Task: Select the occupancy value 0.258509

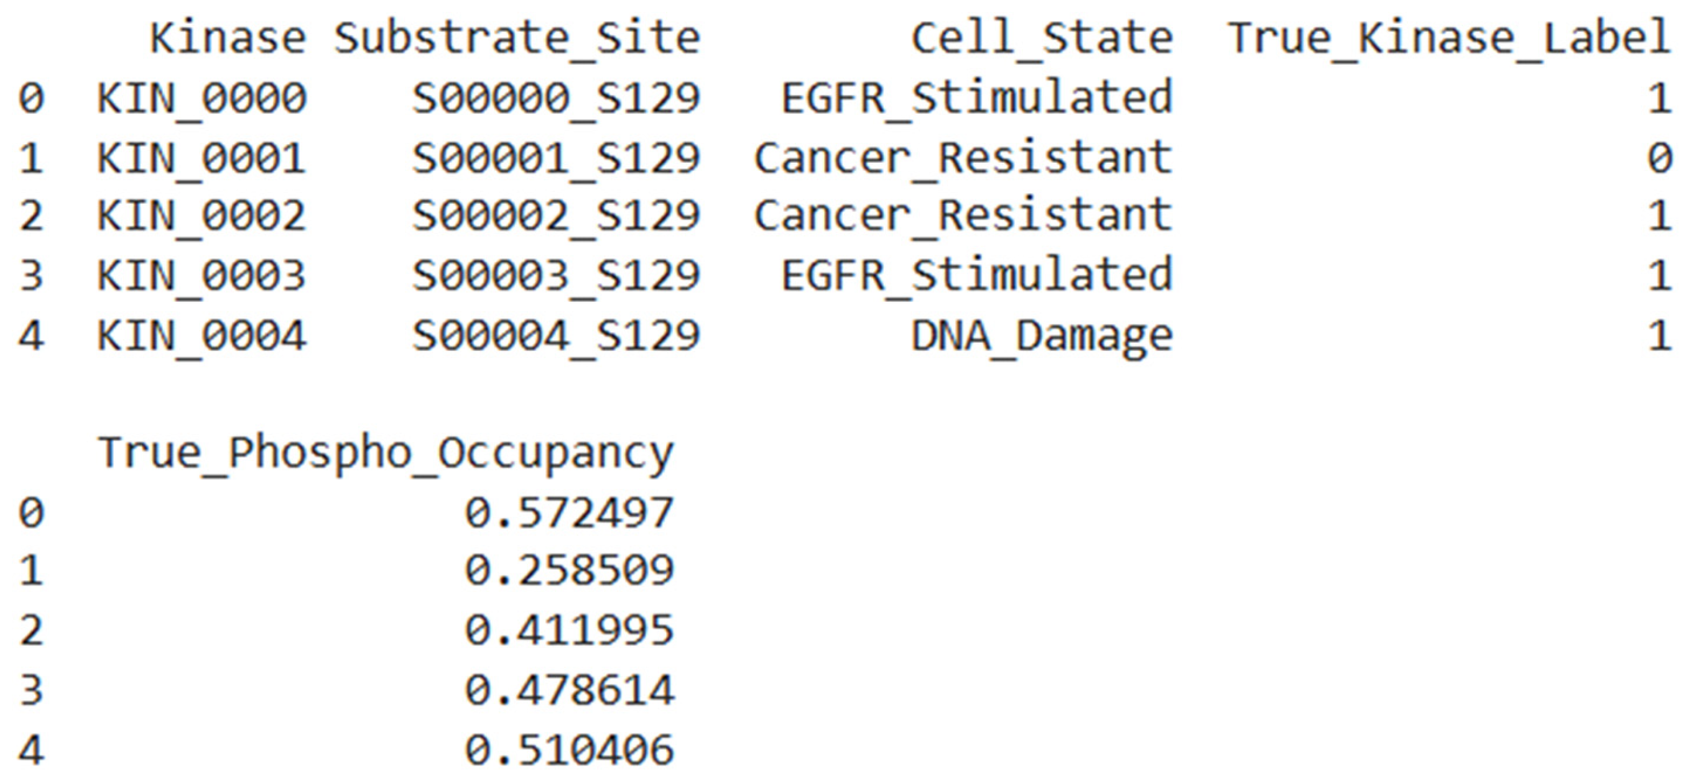Action: click(570, 570)
